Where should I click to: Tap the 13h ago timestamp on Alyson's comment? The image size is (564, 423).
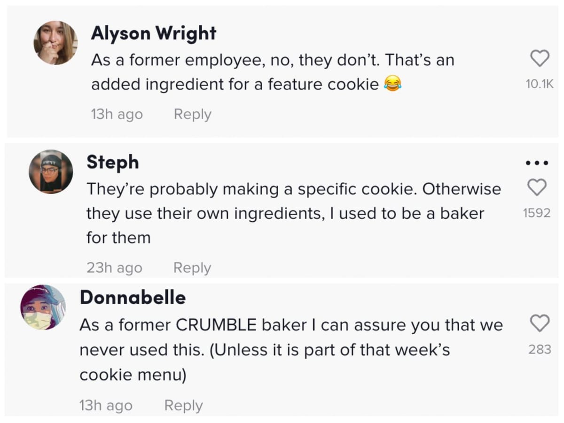click(117, 114)
